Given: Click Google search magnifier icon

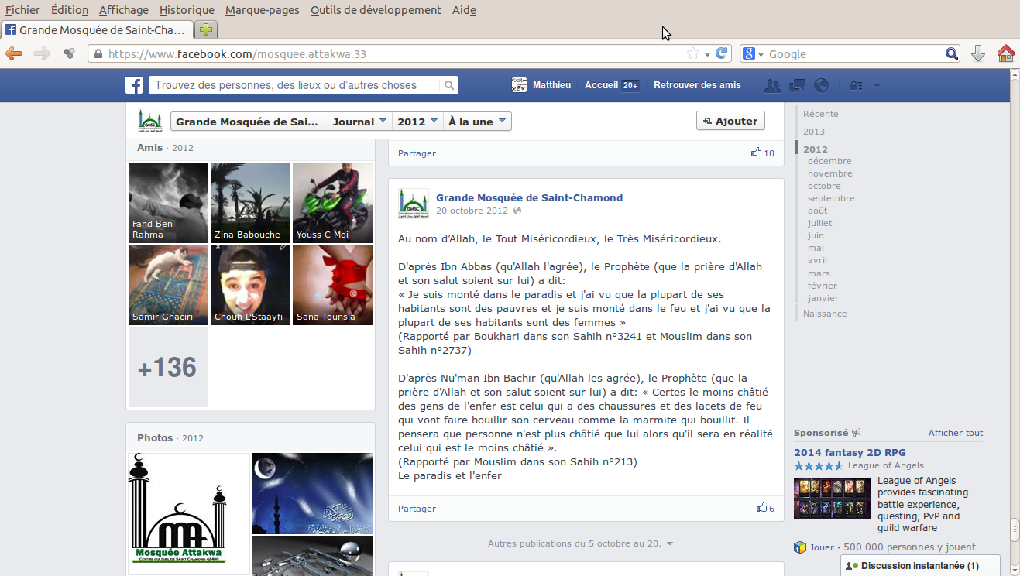Looking at the screenshot, I should click(952, 53).
